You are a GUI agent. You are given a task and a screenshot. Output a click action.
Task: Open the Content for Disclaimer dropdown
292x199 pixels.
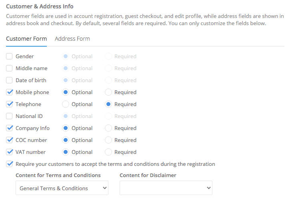coord(166,188)
